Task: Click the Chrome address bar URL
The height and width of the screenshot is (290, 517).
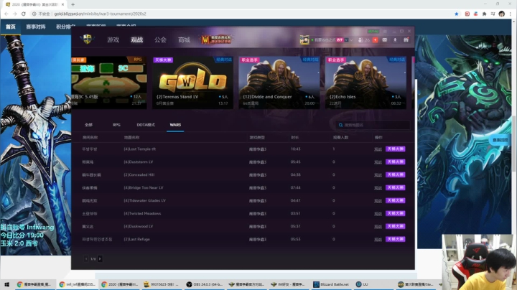Action: pyautogui.click(x=100, y=14)
